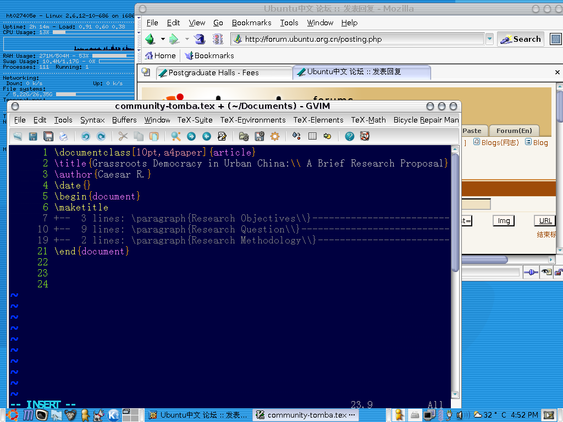
Task: Click the URL button on the forum page
Action: tap(545, 221)
